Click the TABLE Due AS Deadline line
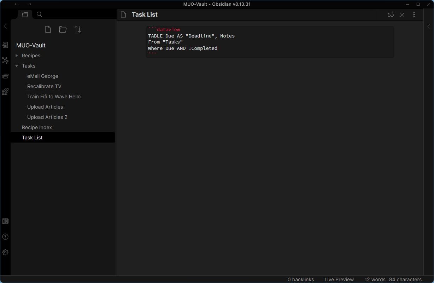Image resolution: width=434 pixels, height=283 pixels. tap(191, 36)
